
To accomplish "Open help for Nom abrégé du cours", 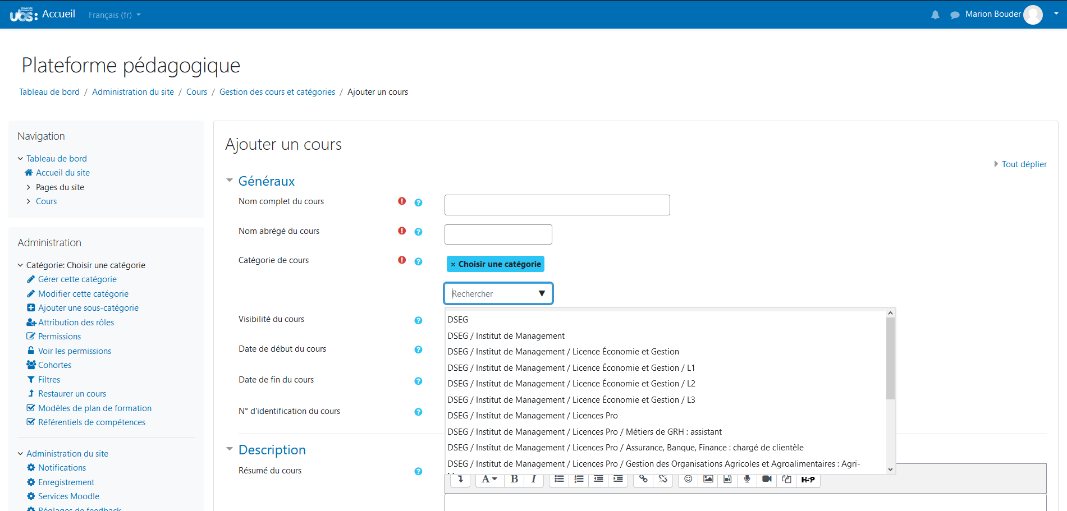I will point(418,232).
